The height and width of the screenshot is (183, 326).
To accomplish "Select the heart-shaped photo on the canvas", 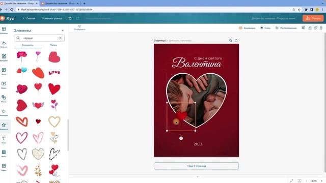I will (x=197, y=100).
